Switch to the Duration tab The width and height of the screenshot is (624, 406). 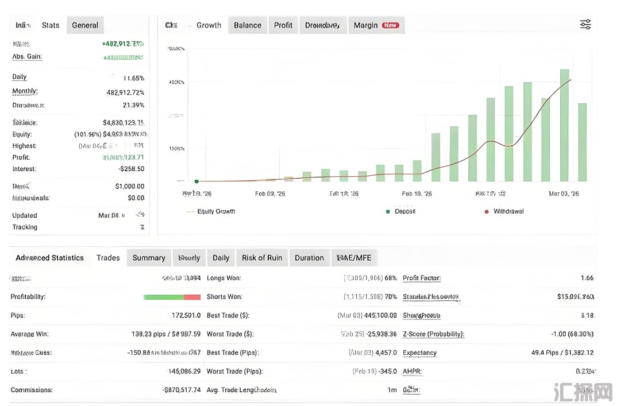tap(309, 258)
